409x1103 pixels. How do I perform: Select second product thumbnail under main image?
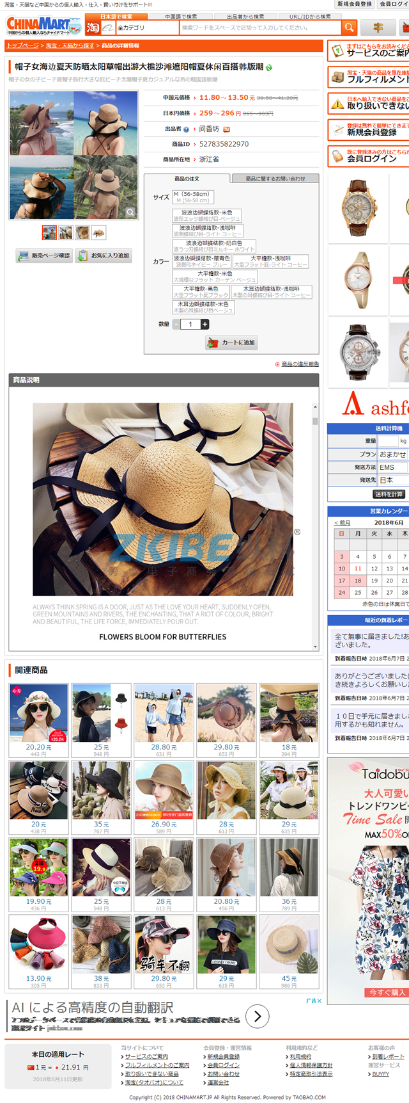pyautogui.click(x=66, y=232)
